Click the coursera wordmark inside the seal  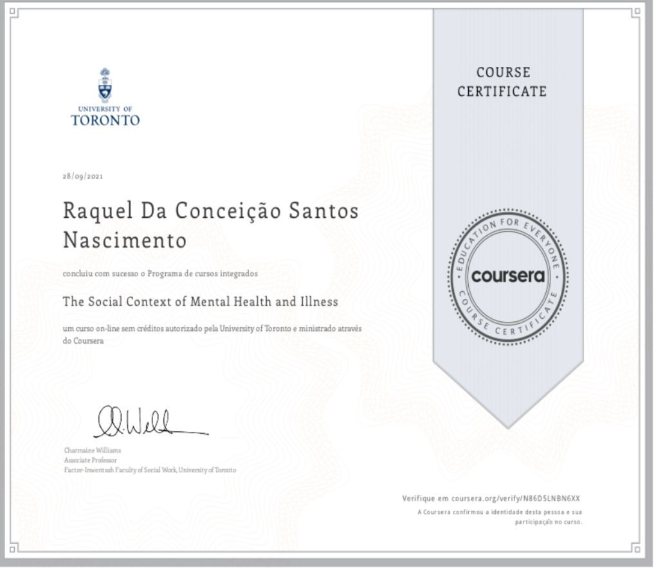tap(507, 276)
